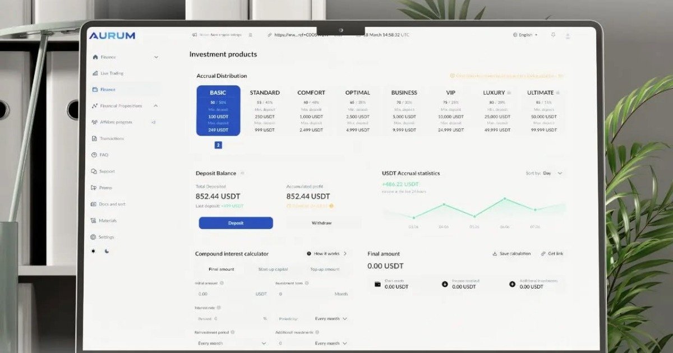The image size is (673, 353).
Task: Open the Top-up amount tab
Action: coord(324,269)
